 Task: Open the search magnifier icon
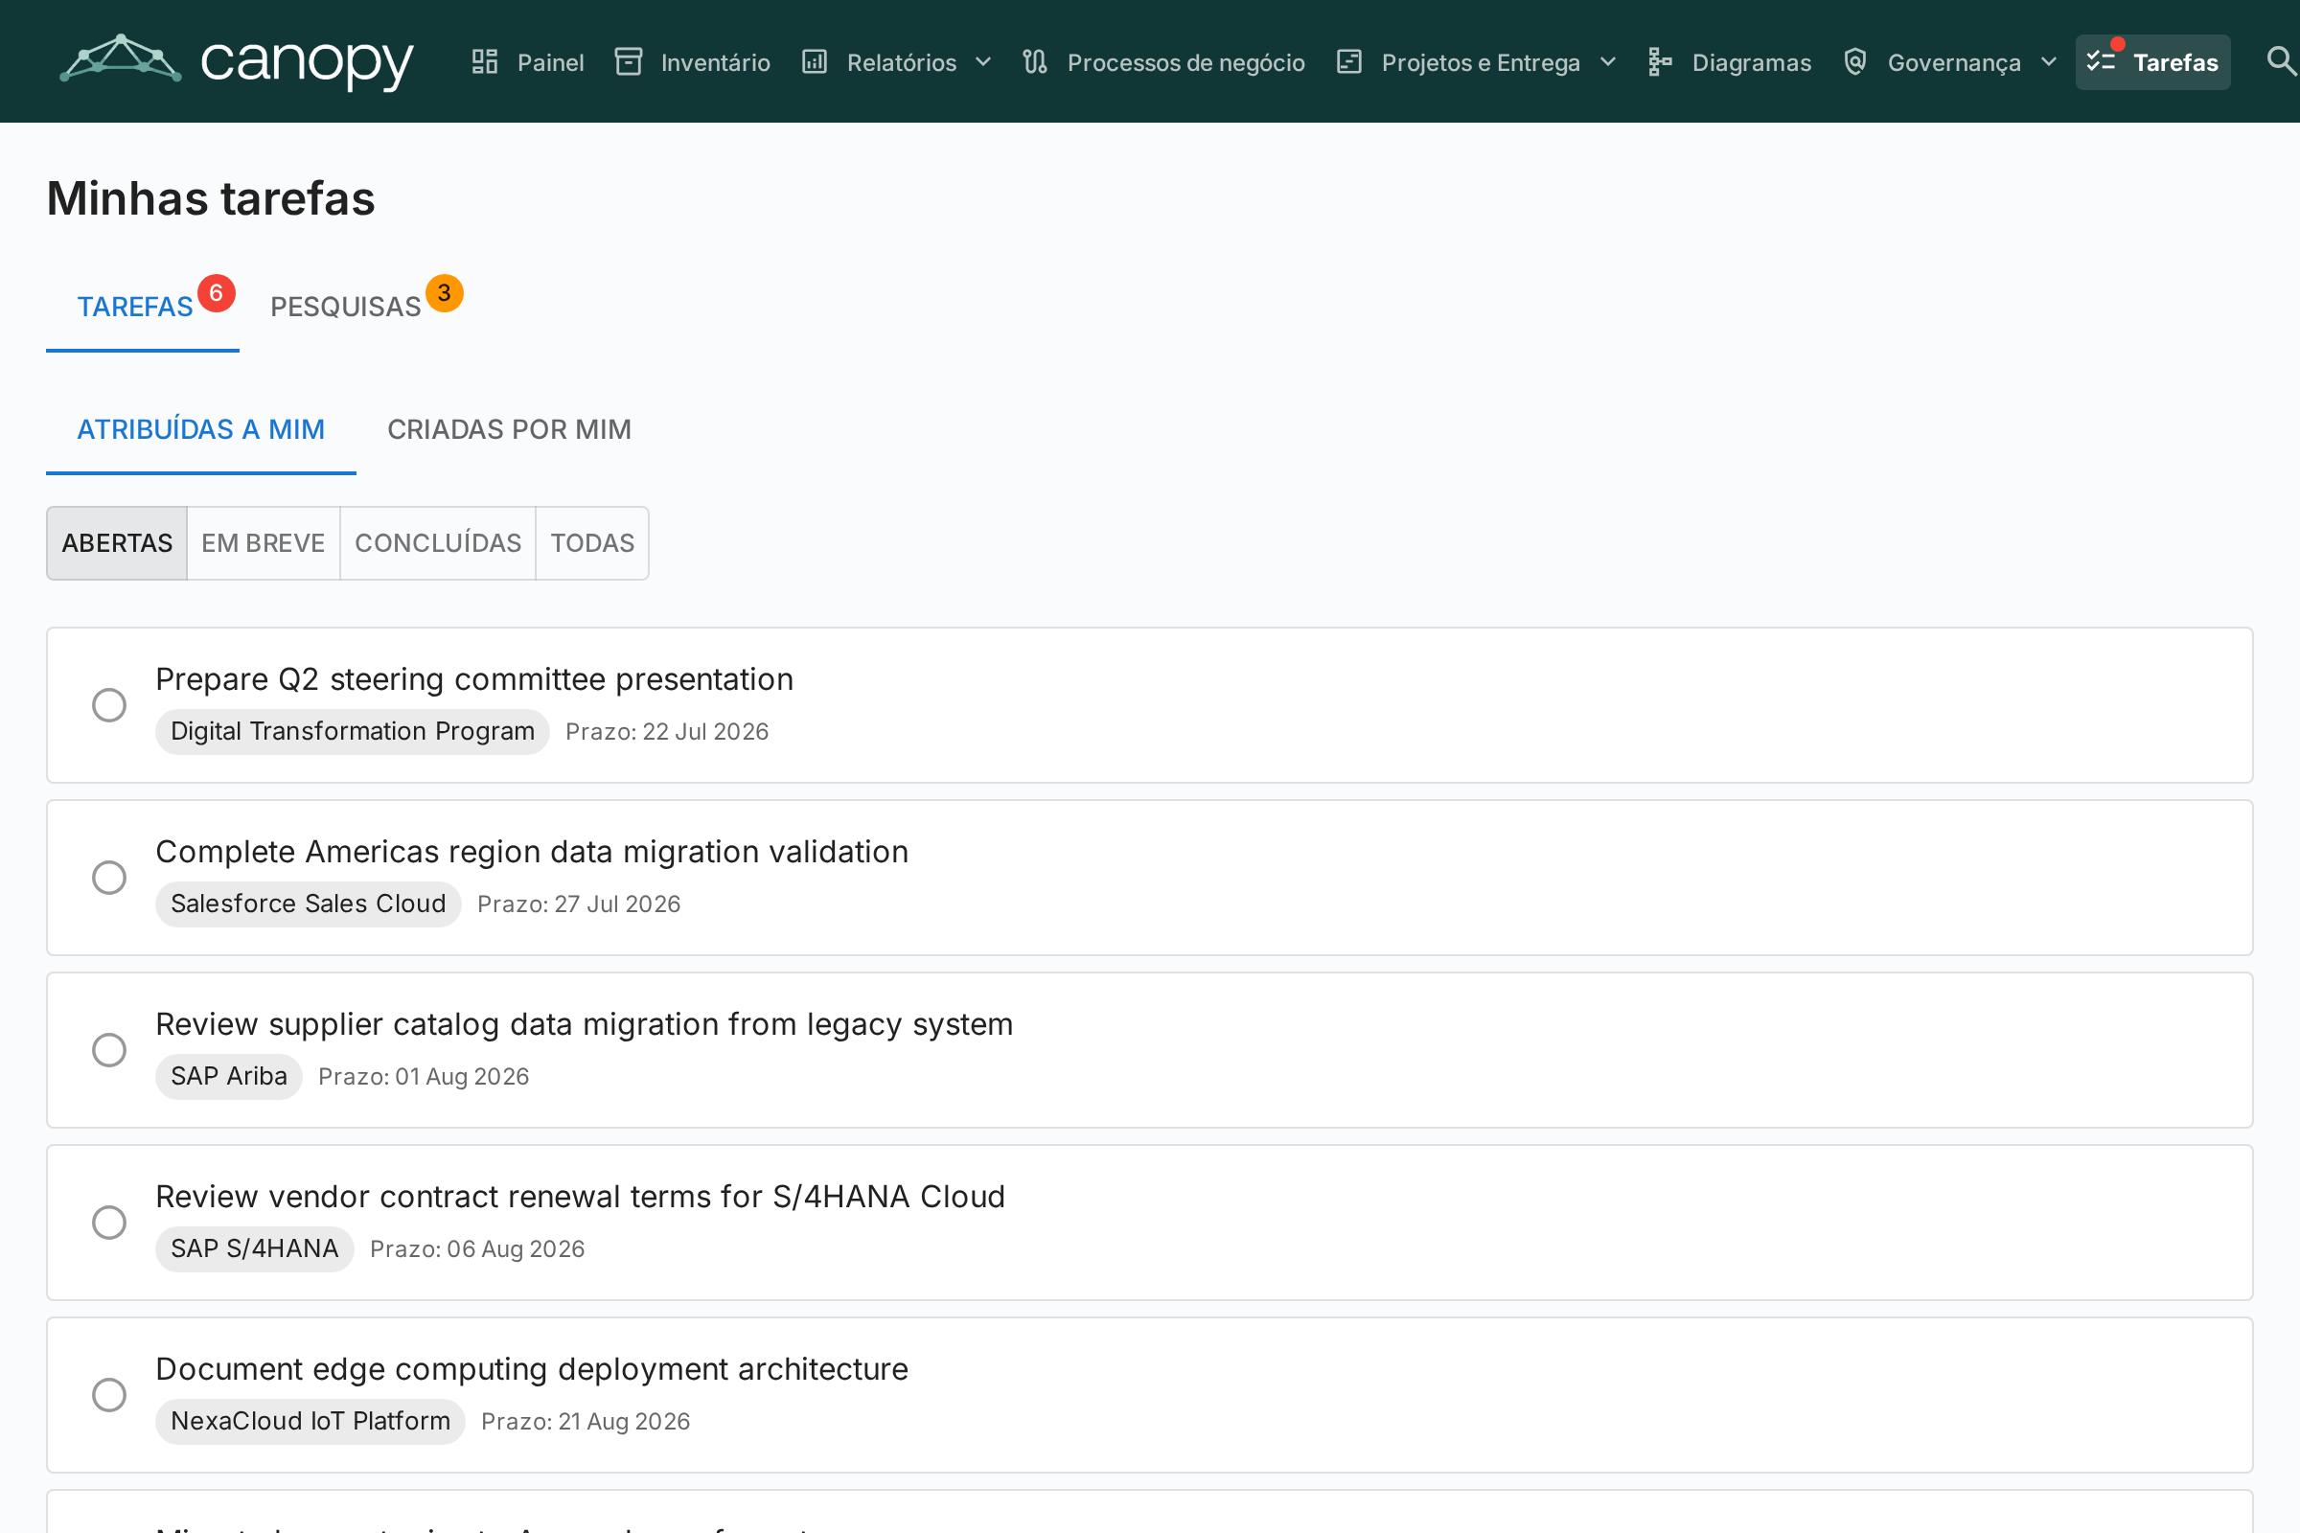coord(2282,61)
